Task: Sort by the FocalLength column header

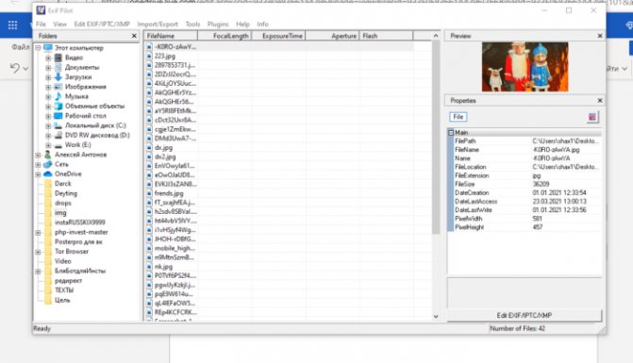Action: click(x=225, y=36)
